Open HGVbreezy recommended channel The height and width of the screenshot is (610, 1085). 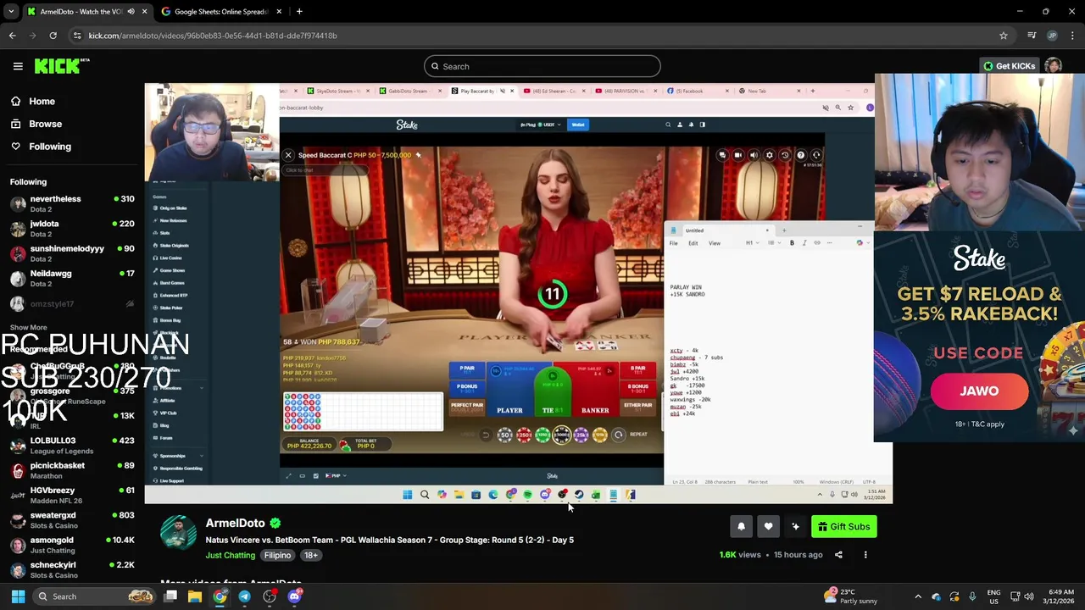pos(71,495)
